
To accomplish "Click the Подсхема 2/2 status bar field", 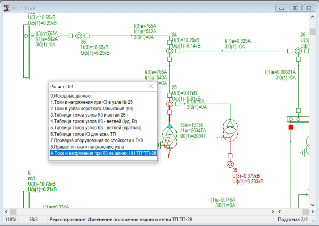I will 292,219.
